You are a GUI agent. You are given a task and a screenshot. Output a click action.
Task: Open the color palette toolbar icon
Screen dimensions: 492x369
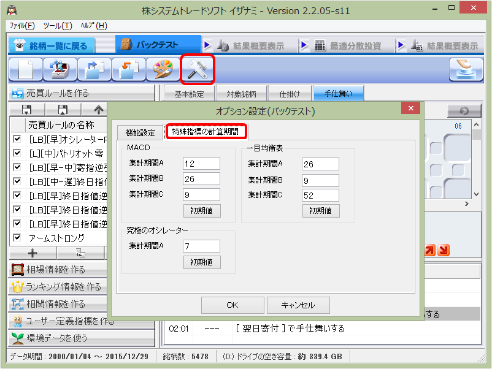163,69
